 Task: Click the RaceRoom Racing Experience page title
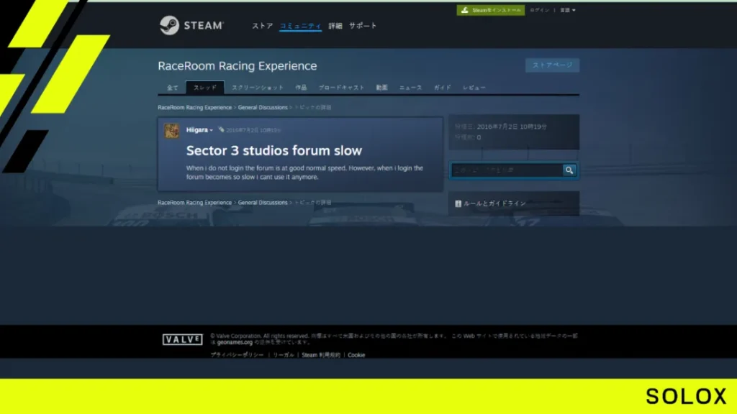pyautogui.click(x=238, y=65)
